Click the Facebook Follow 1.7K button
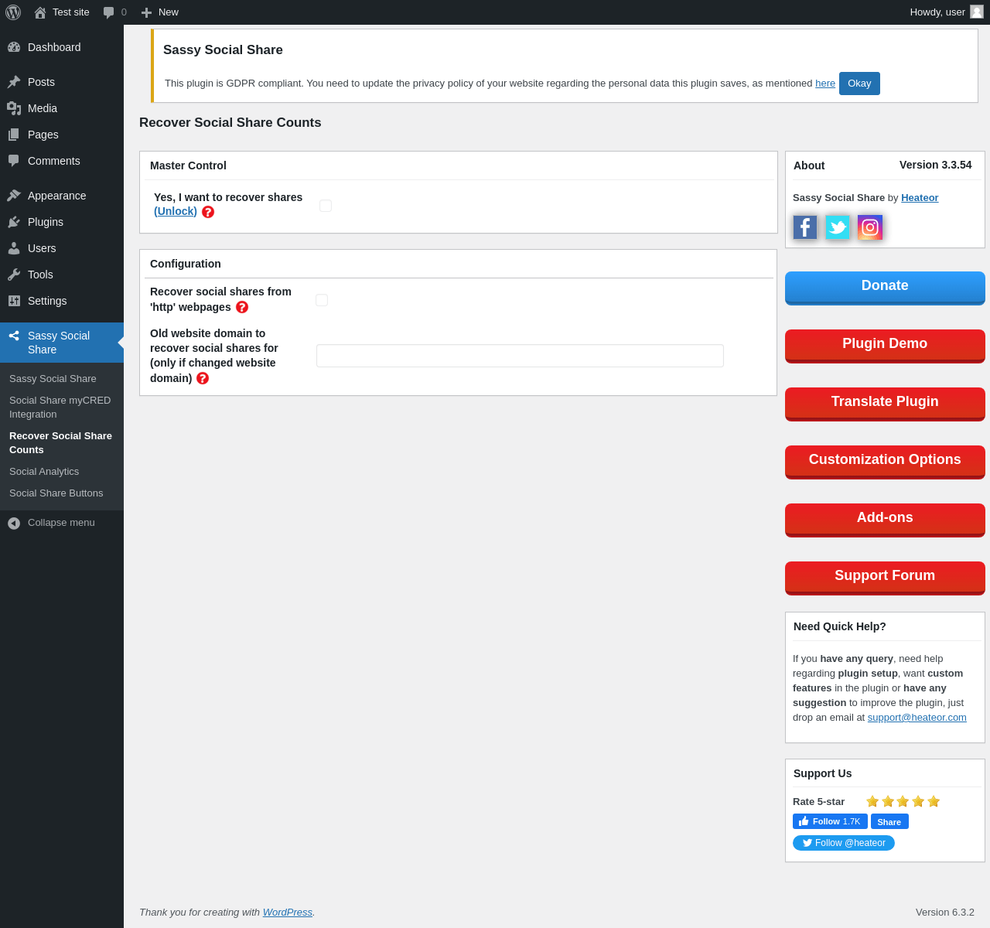 coord(830,821)
